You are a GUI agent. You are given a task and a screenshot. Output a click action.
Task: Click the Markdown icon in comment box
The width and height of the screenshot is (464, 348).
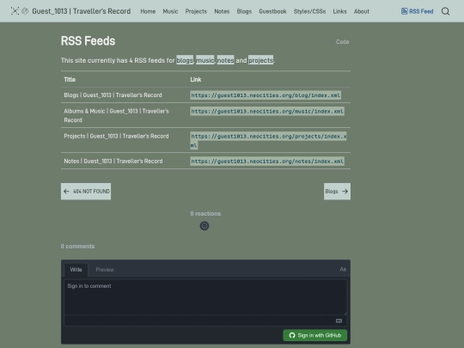click(339, 321)
